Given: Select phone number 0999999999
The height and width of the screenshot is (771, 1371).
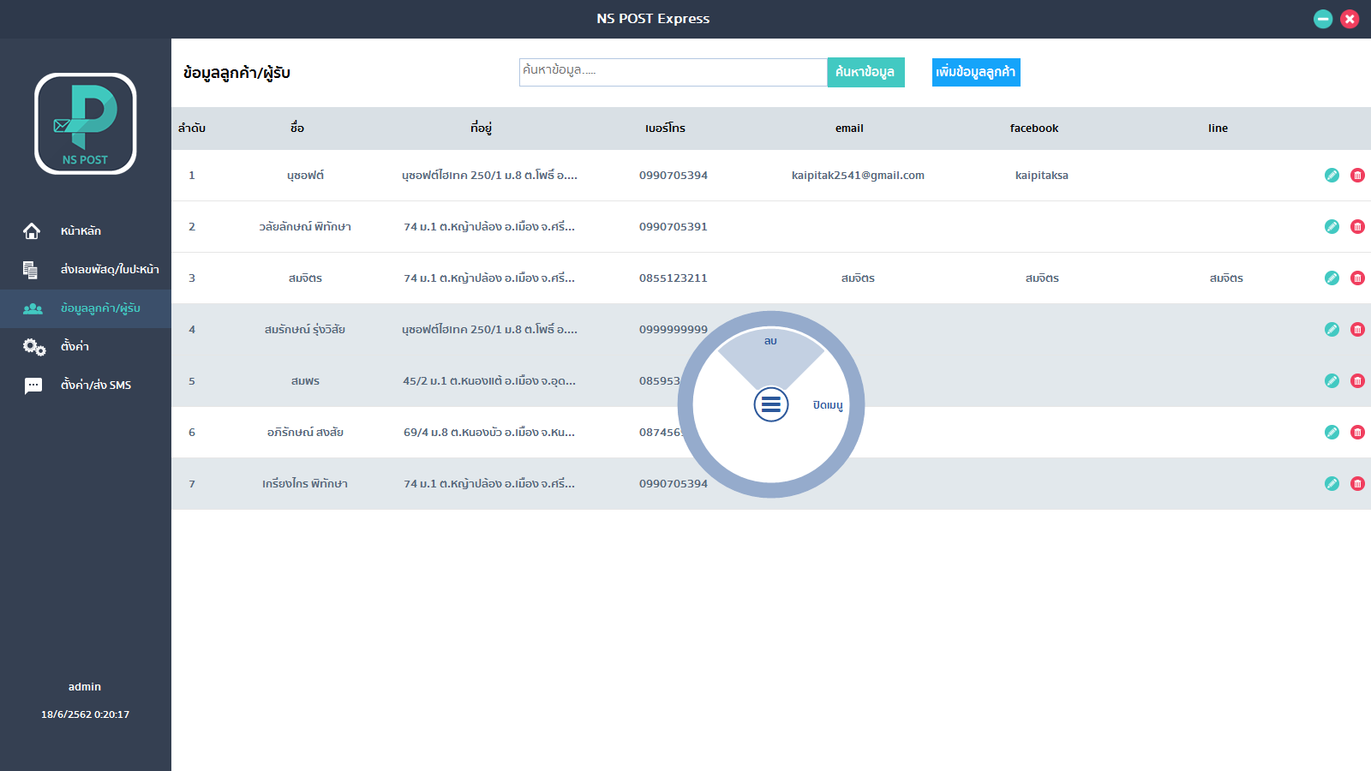Looking at the screenshot, I should coord(674,329).
